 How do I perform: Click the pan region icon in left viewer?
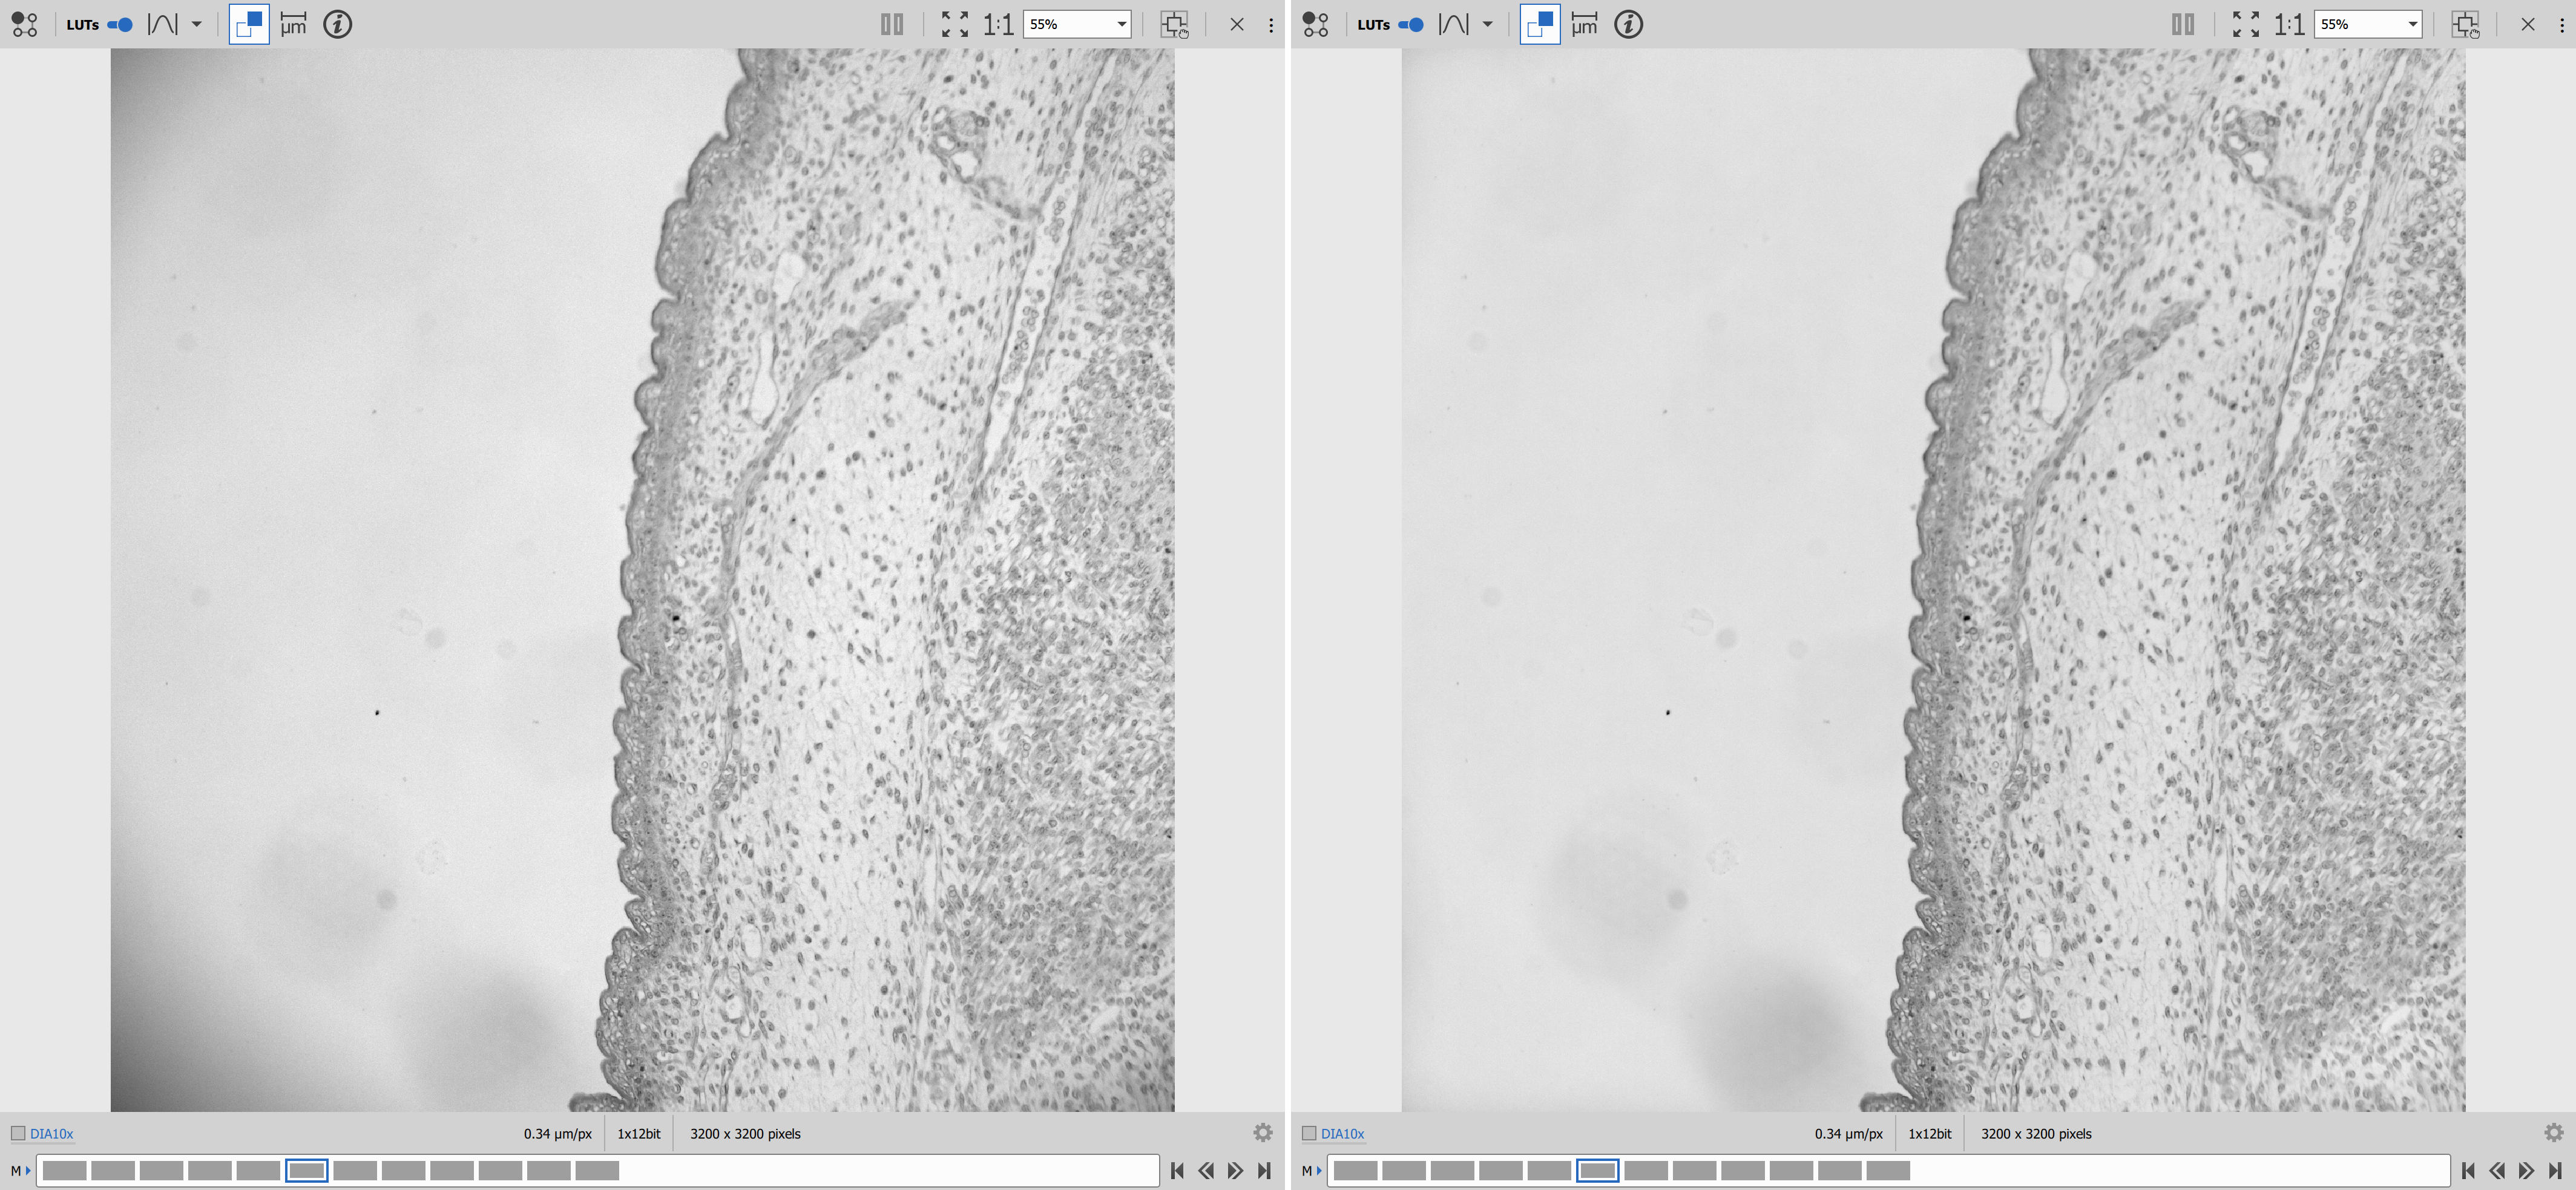pos(1174,25)
